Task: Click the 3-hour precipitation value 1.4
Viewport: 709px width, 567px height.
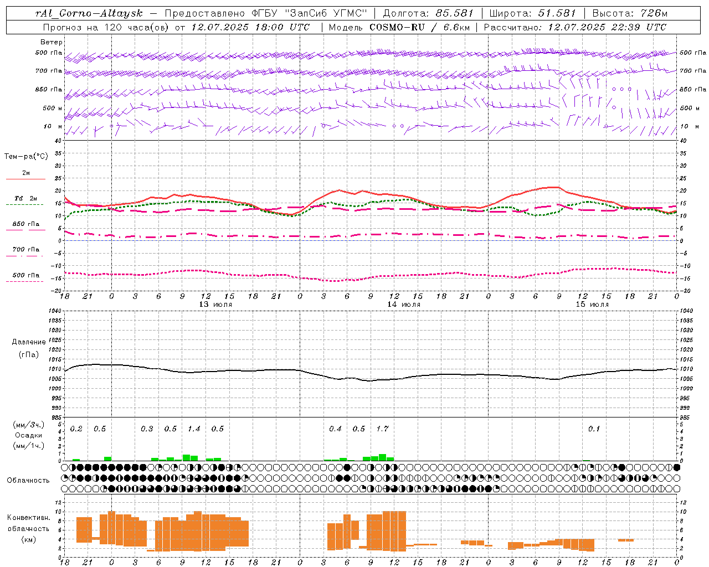Action: (x=194, y=429)
